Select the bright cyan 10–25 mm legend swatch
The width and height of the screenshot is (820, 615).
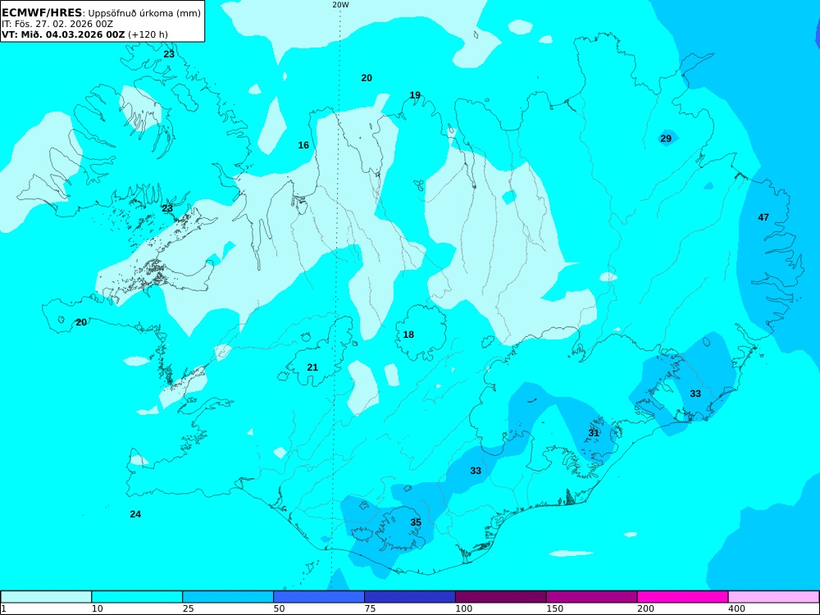point(137,597)
